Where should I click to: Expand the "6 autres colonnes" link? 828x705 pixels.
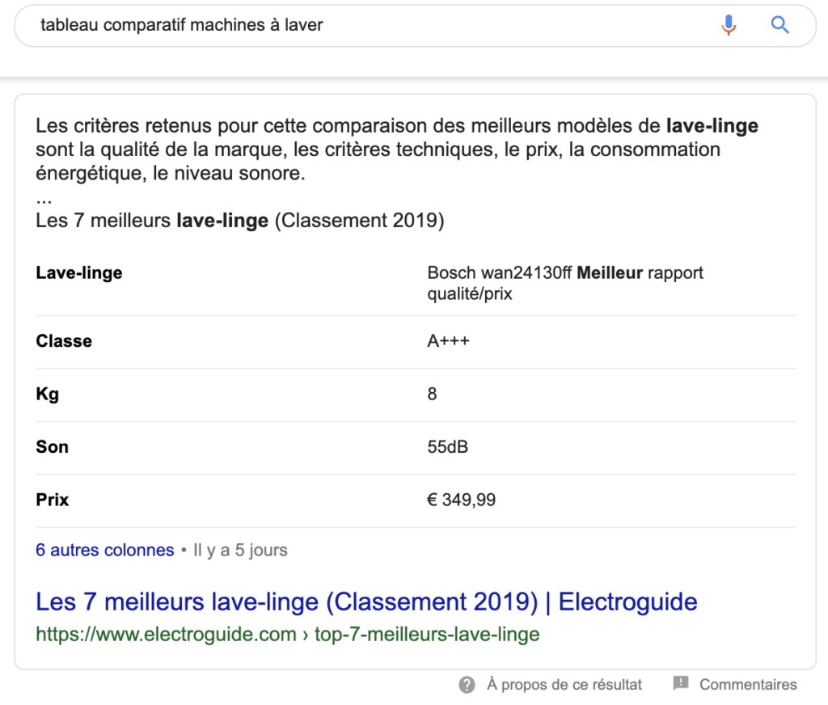(x=105, y=551)
